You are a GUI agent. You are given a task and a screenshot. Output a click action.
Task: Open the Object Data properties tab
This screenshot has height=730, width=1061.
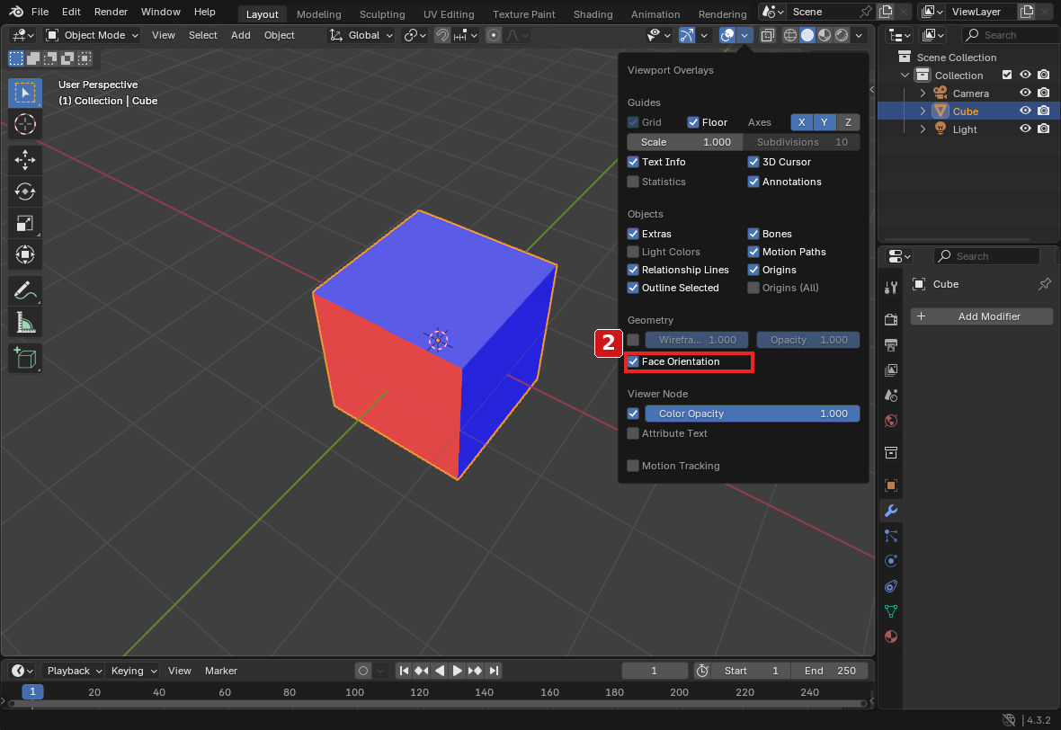coord(891,611)
